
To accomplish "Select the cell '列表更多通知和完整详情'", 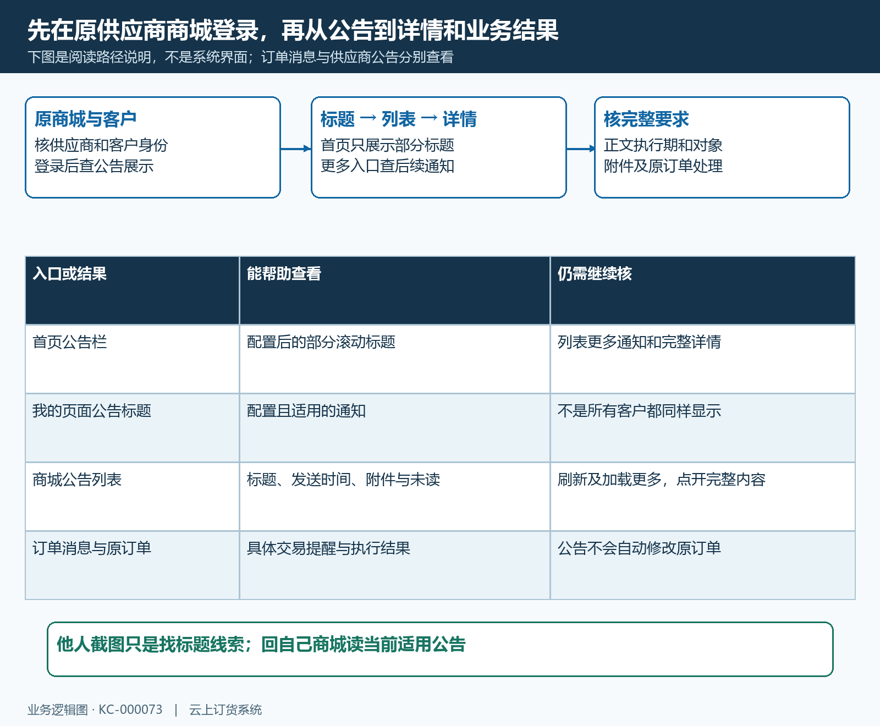I will [x=703, y=359].
